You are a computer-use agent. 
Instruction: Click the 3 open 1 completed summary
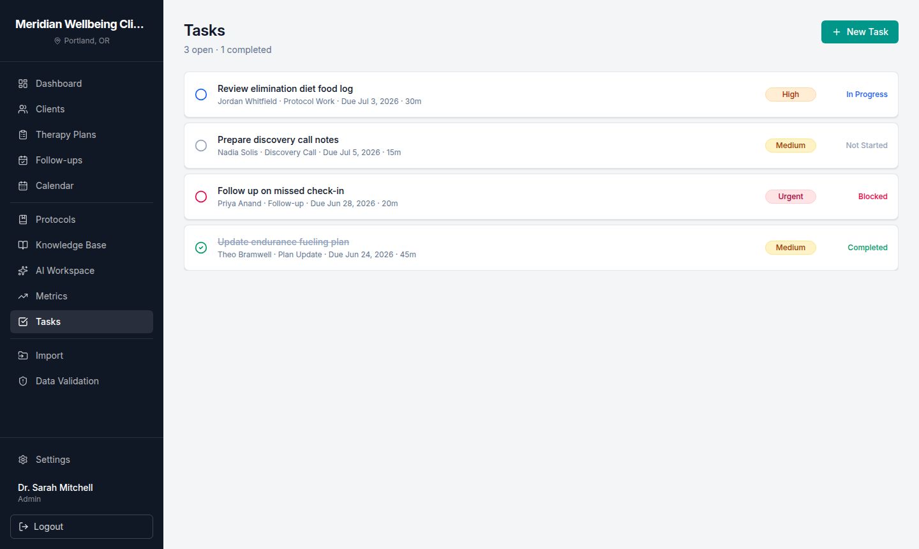point(228,50)
